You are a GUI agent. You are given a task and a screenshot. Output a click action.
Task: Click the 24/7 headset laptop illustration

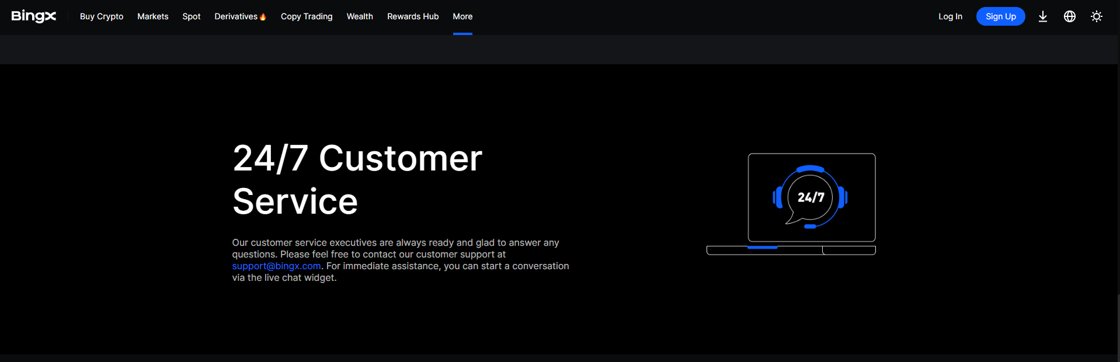791,204
